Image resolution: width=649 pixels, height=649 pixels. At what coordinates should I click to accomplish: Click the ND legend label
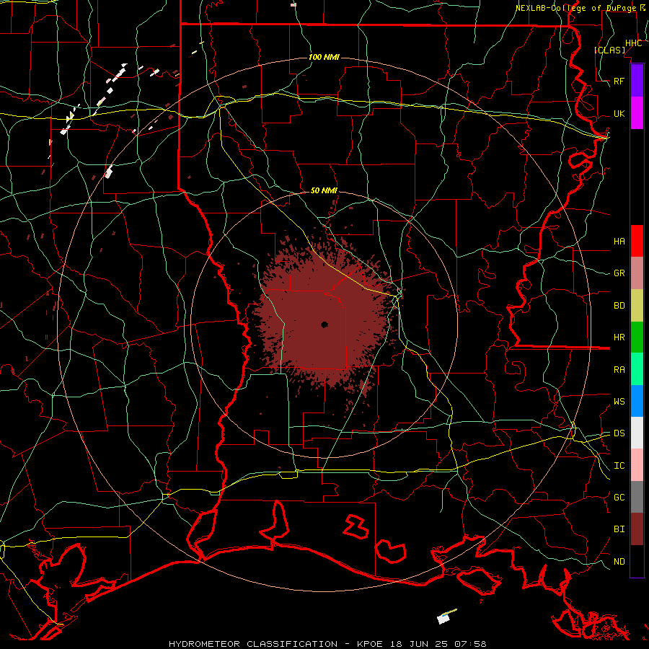(x=619, y=562)
